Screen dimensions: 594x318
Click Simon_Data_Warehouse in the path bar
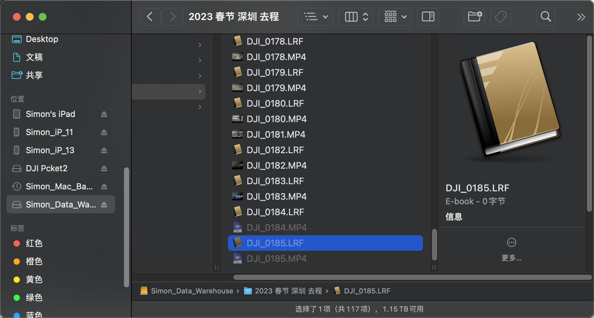[192, 291]
